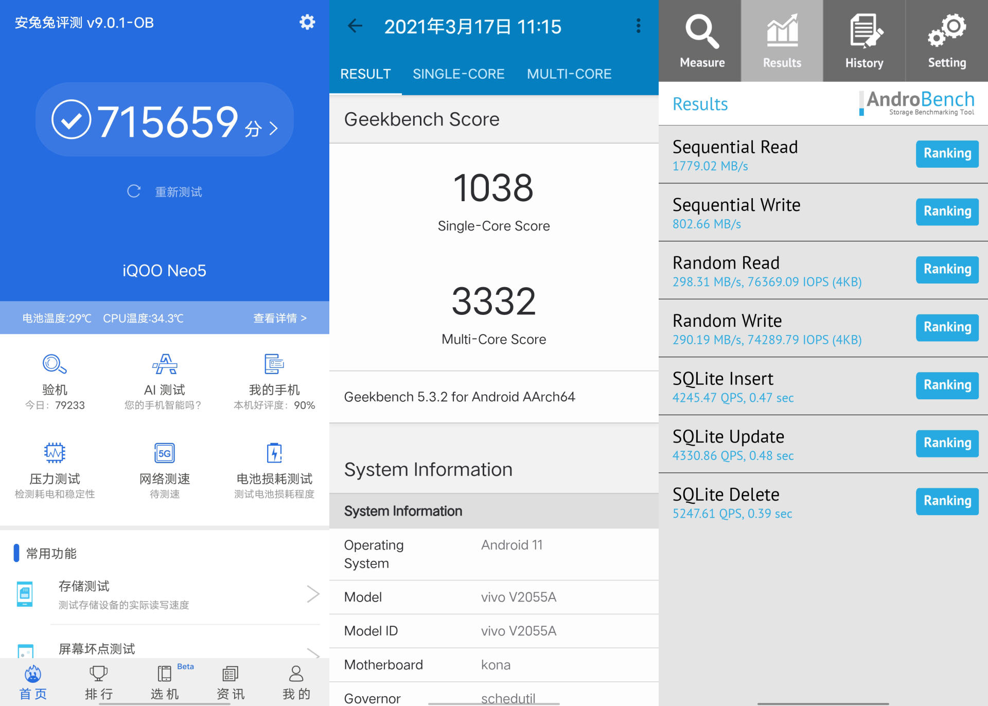Go back in Geekbench with arrow
Image resolution: width=988 pixels, height=706 pixels.
pyautogui.click(x=355, y=26)
